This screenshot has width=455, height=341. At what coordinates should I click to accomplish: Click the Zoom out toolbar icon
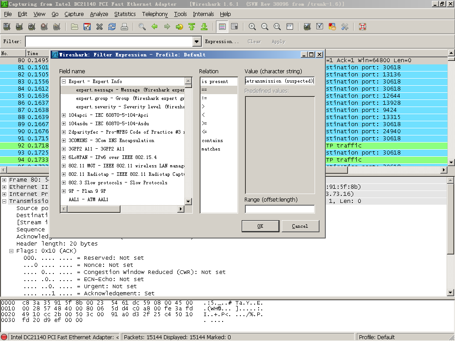pos(265,27)
